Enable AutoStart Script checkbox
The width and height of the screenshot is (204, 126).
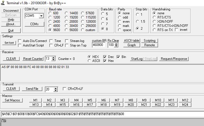coord(20,45)
